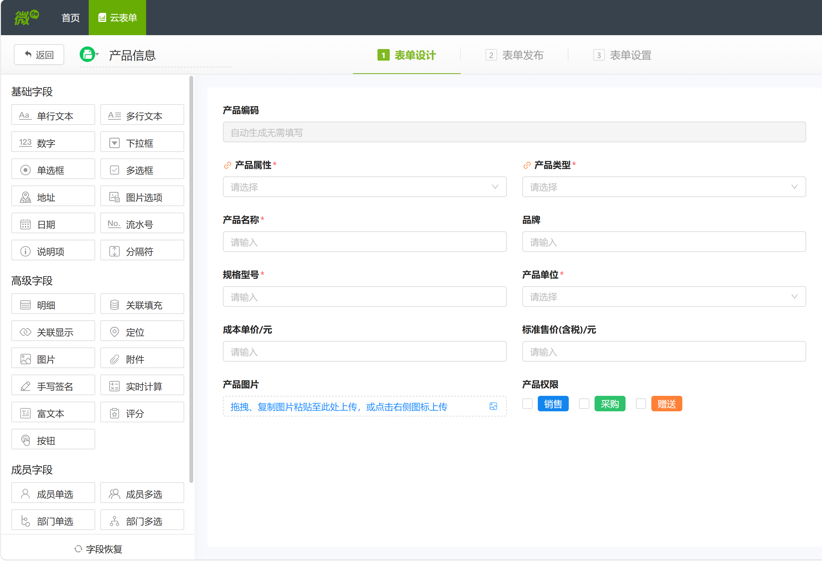Check the 赠送 permission checkbox
Image resolution: width=822 pixels, height=561 pixels.
[x=641, y=404]
